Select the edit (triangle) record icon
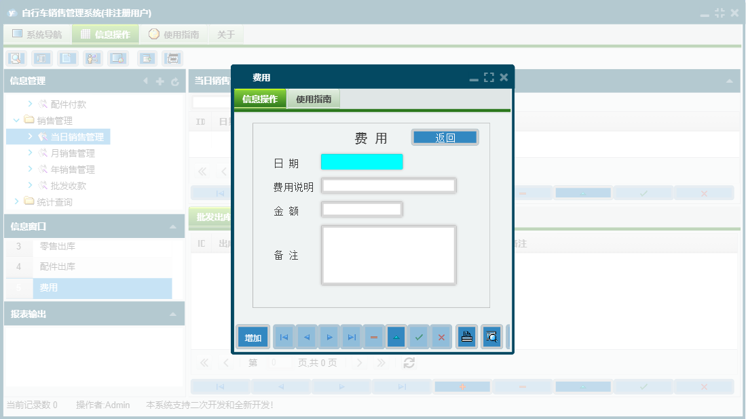The width and height of the screenshot is (746, 419). point(396,336)
